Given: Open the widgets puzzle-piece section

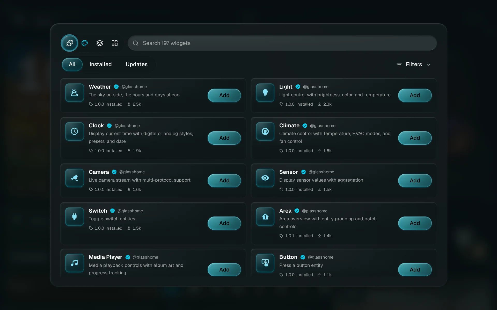Looking at the screenshot, I should 69,43.
